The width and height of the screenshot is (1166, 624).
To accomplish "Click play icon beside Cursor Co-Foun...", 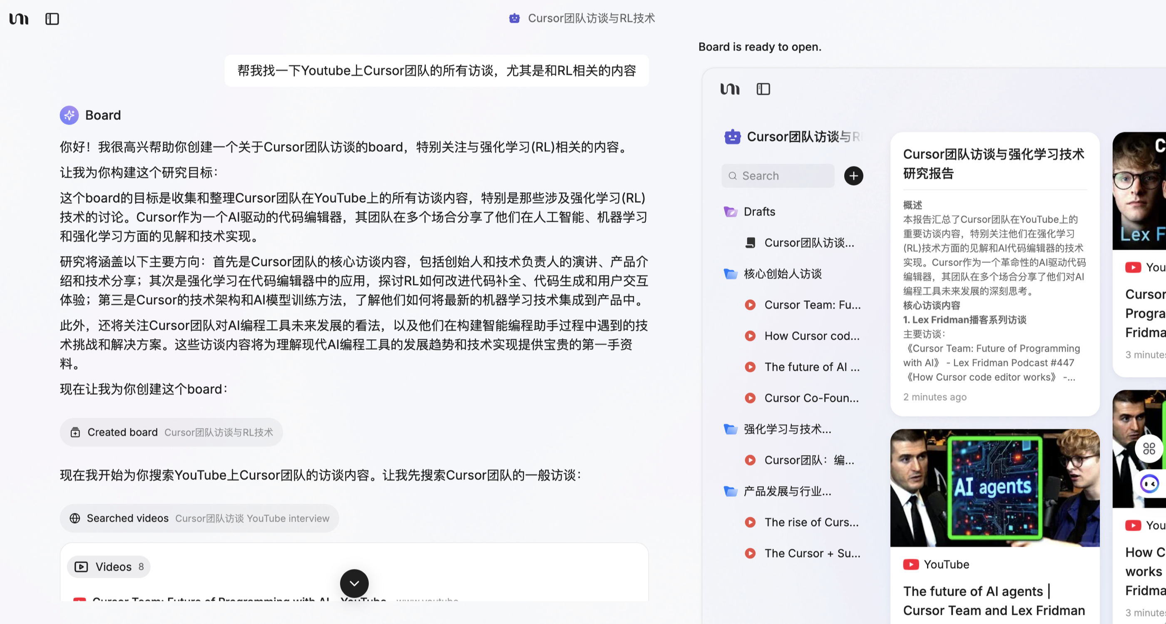I will pyautogui.click(x=750, y=398).
